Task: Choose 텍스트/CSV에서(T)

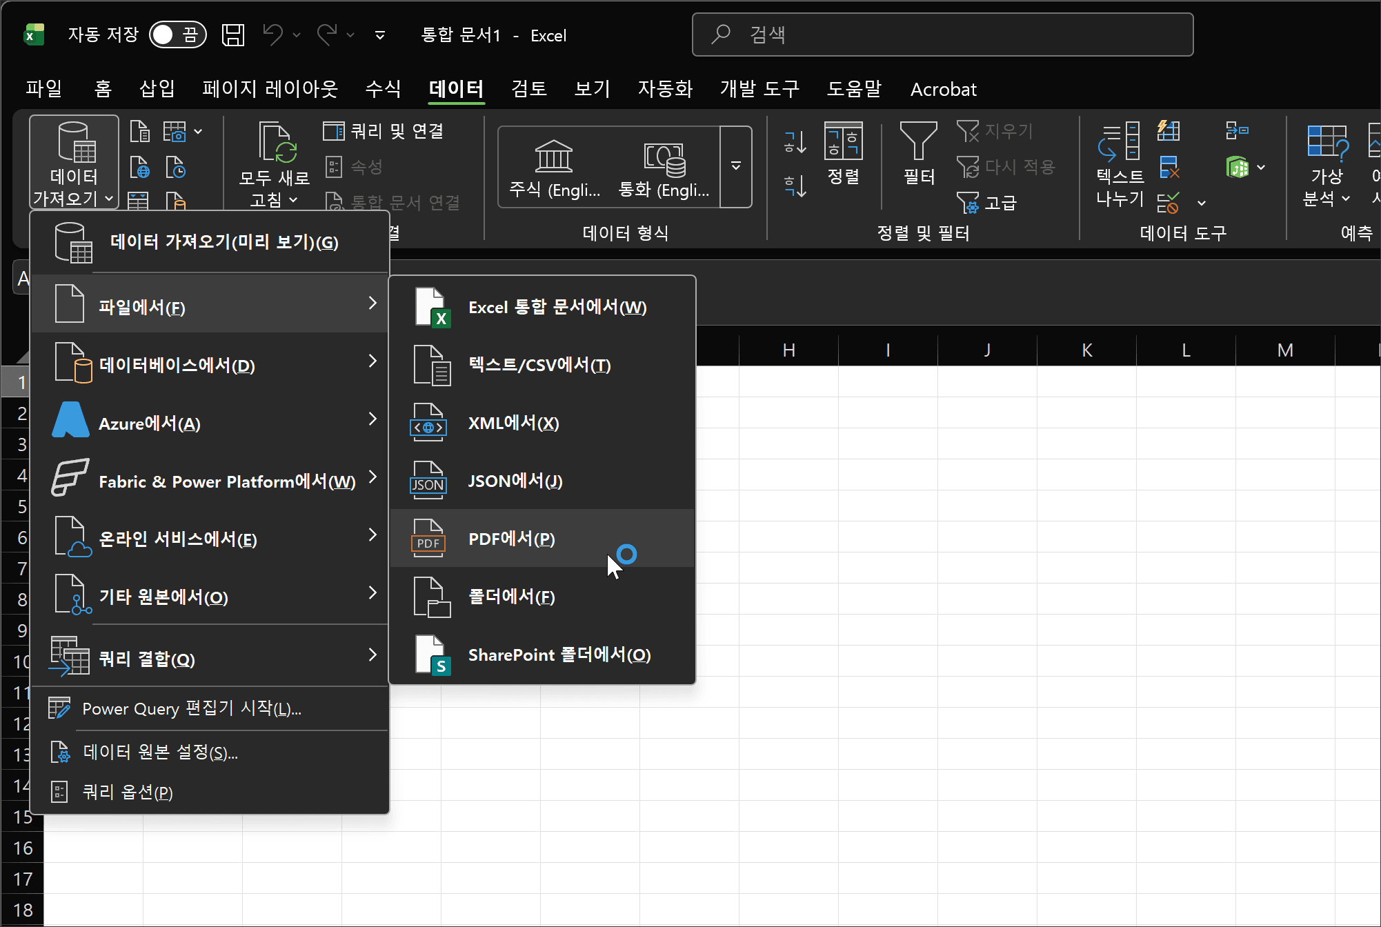Action: coord(542,365)
